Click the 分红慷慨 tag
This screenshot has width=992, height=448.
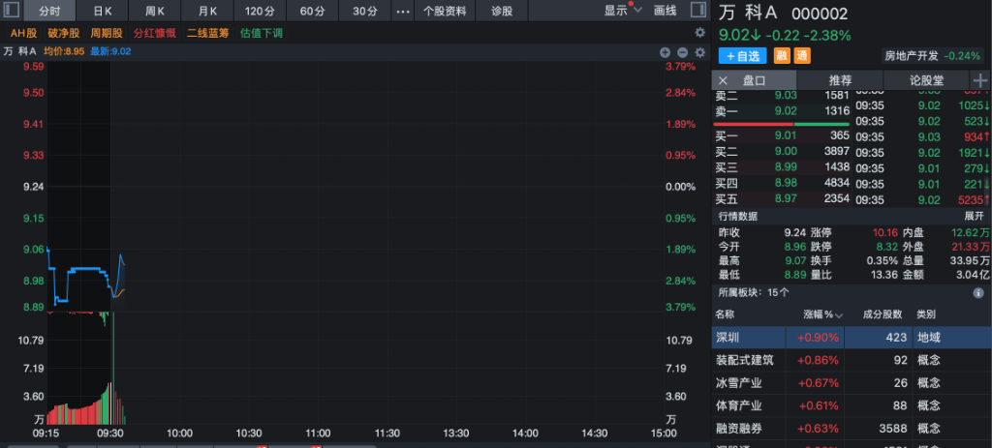coord(154,33)
